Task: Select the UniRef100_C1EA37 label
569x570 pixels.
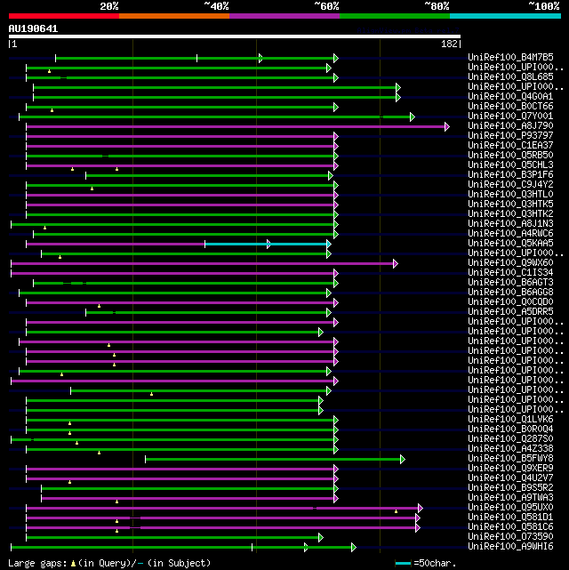Action: [510, 146]
